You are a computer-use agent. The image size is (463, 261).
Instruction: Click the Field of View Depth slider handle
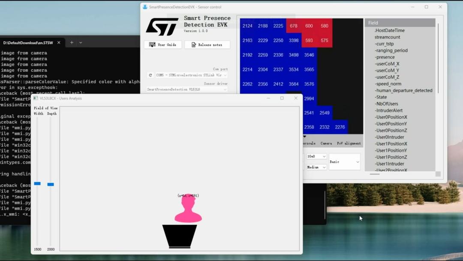(51, 184)
